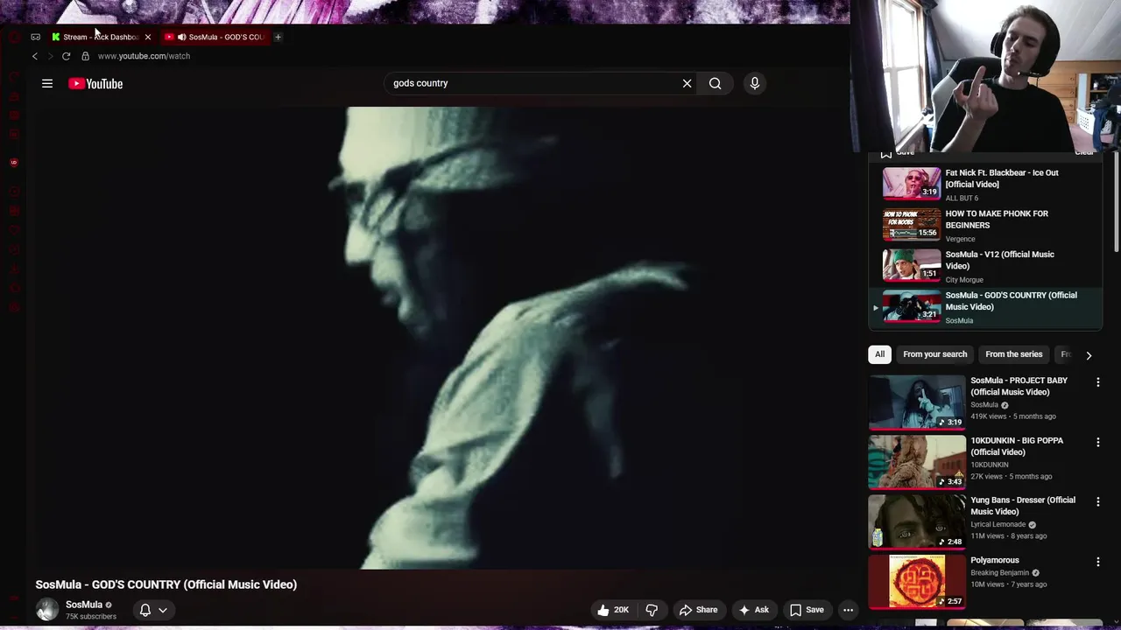Play Fat Nick Ice Out from queue

point(984,184)
